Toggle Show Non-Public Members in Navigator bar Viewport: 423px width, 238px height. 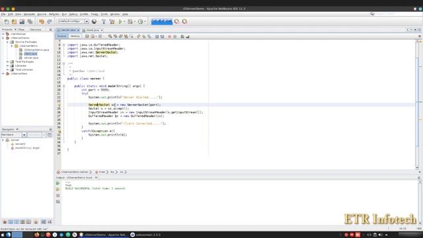(x=22, y=222)
